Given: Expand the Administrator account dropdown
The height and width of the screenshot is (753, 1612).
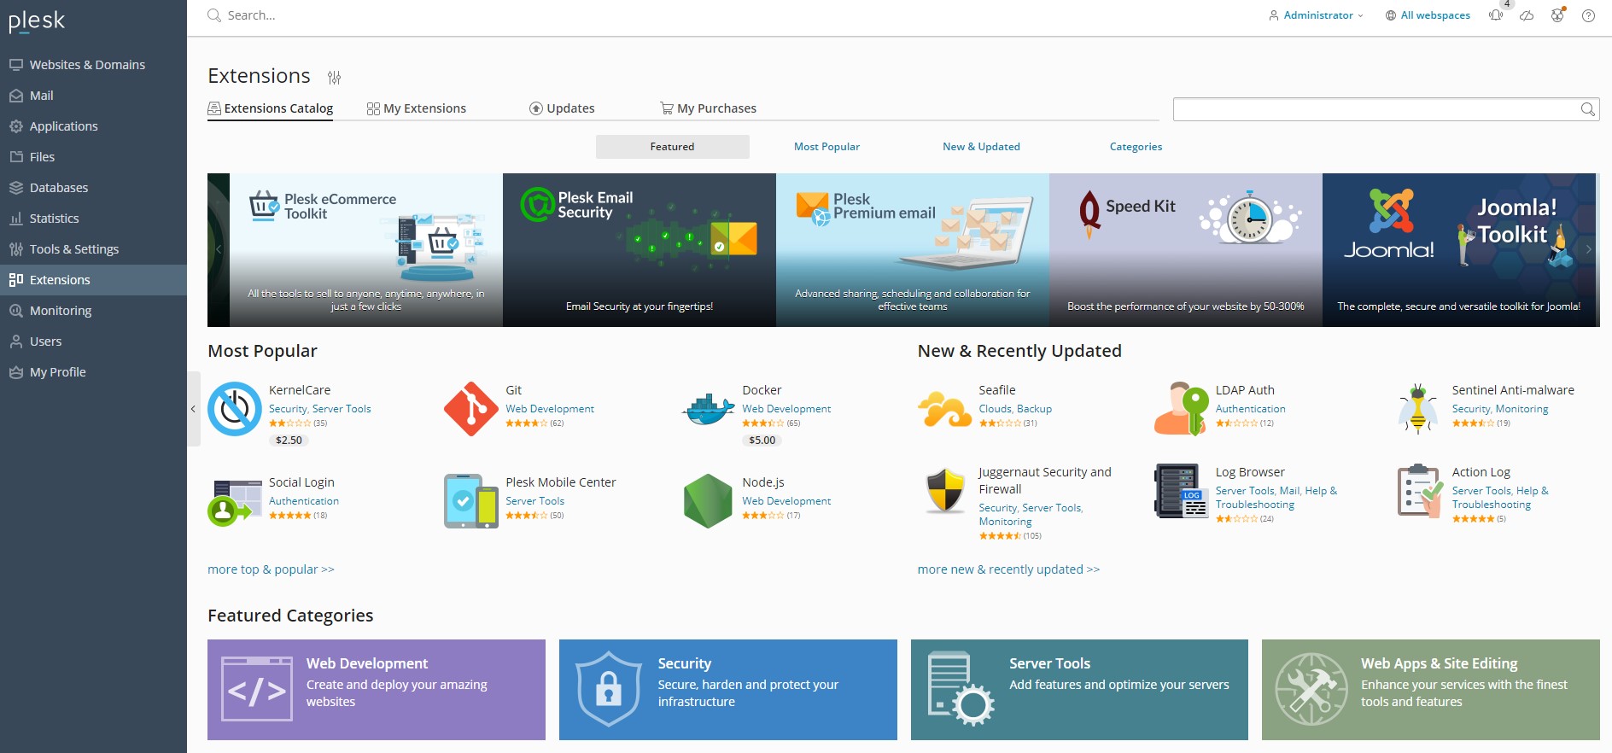Looking at the screenshot, I should pyautogui.click(x=1316, y=15).
